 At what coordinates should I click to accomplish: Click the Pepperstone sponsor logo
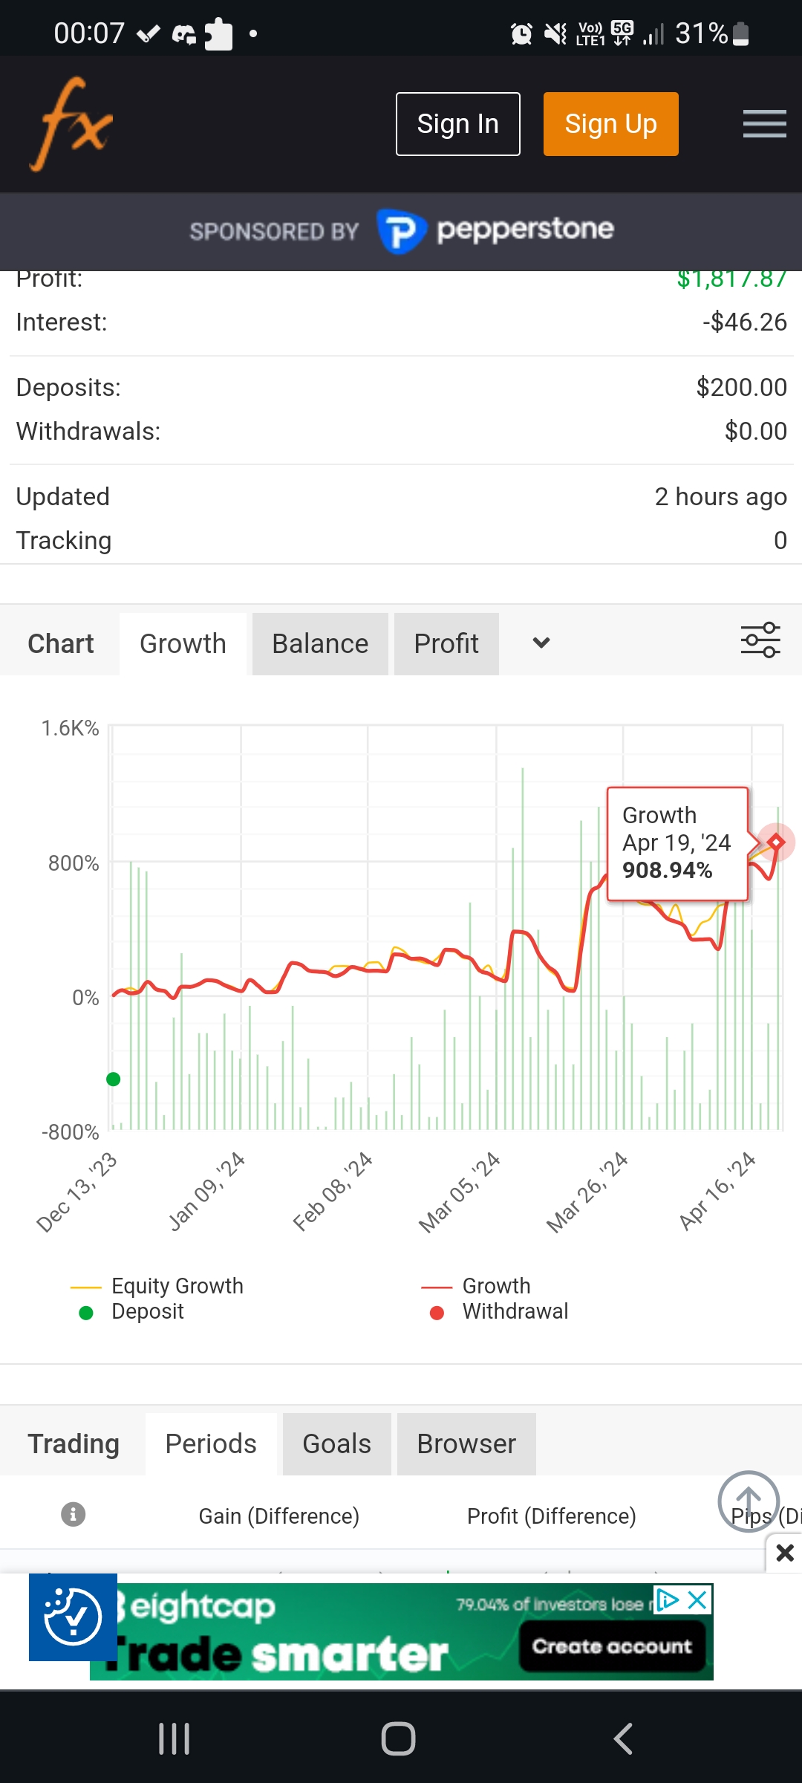click(495, 231)
